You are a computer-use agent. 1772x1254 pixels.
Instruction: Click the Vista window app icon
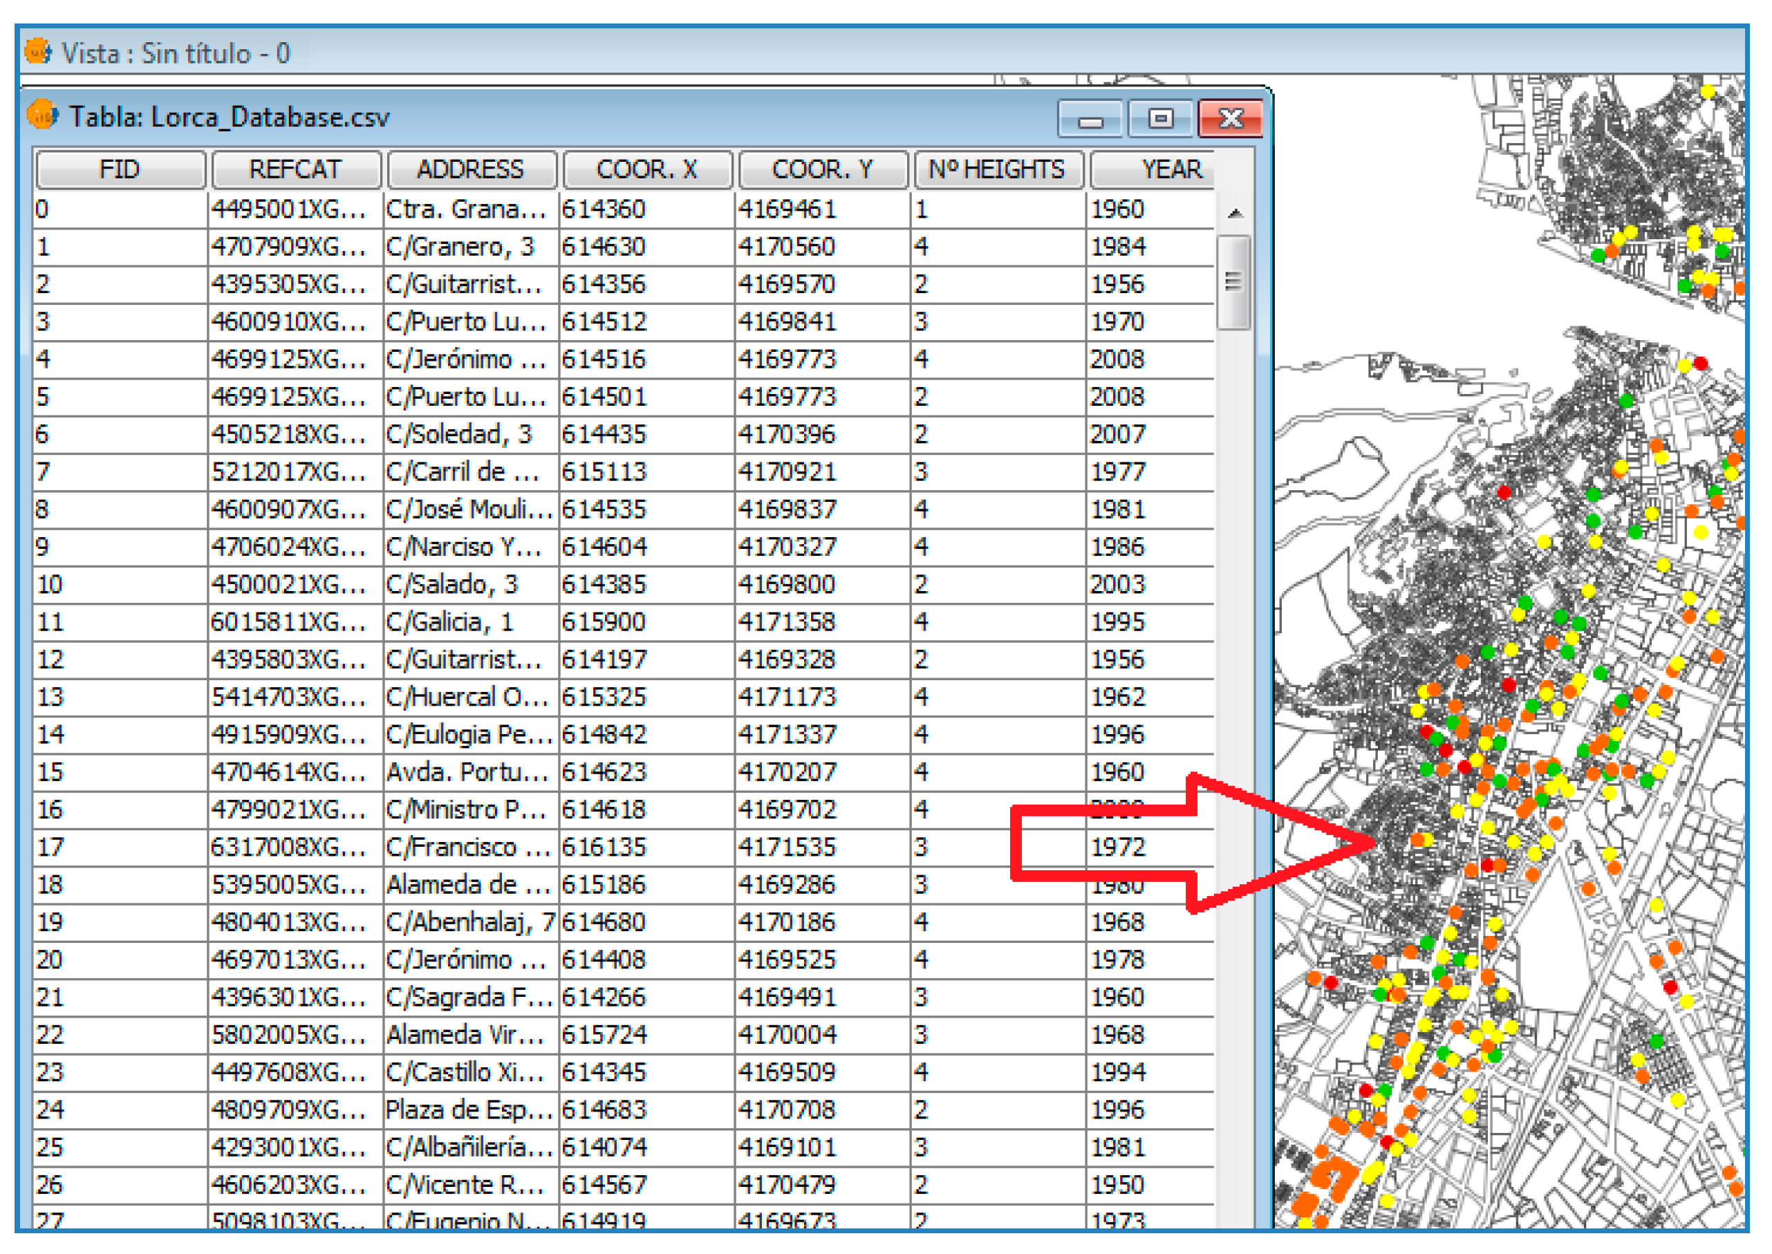pos(37,53)
